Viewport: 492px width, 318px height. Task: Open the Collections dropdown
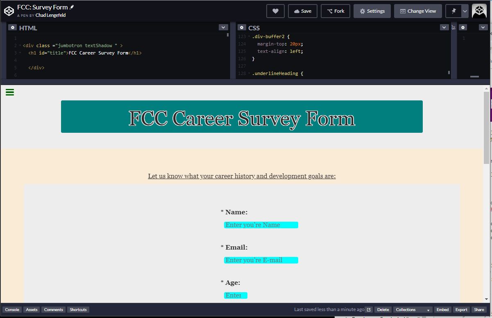413,310
